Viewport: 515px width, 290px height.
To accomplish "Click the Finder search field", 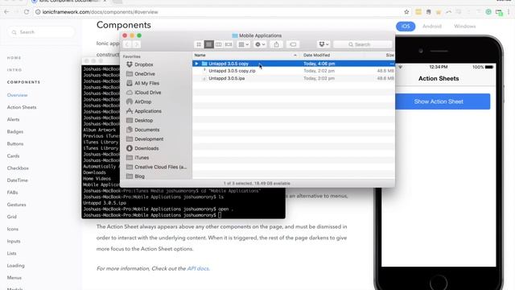I will click(363, 44).
